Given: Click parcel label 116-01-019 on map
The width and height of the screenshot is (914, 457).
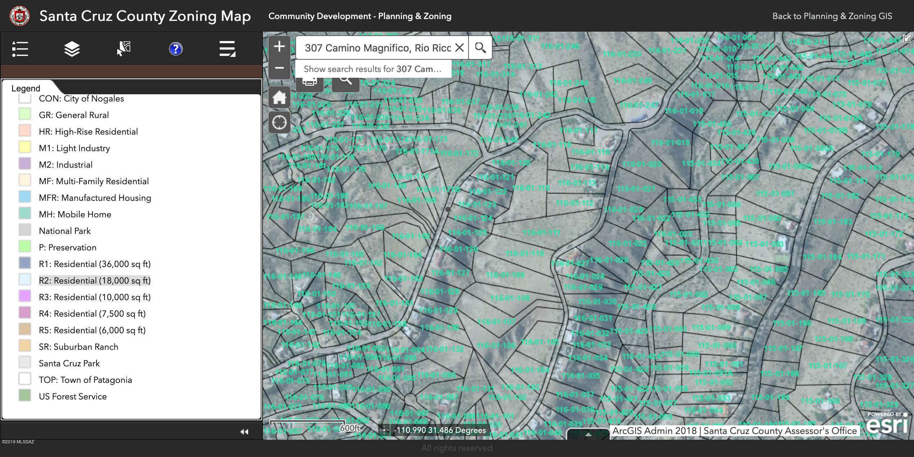Looking at the screenshot, I should tap(670, 142).
